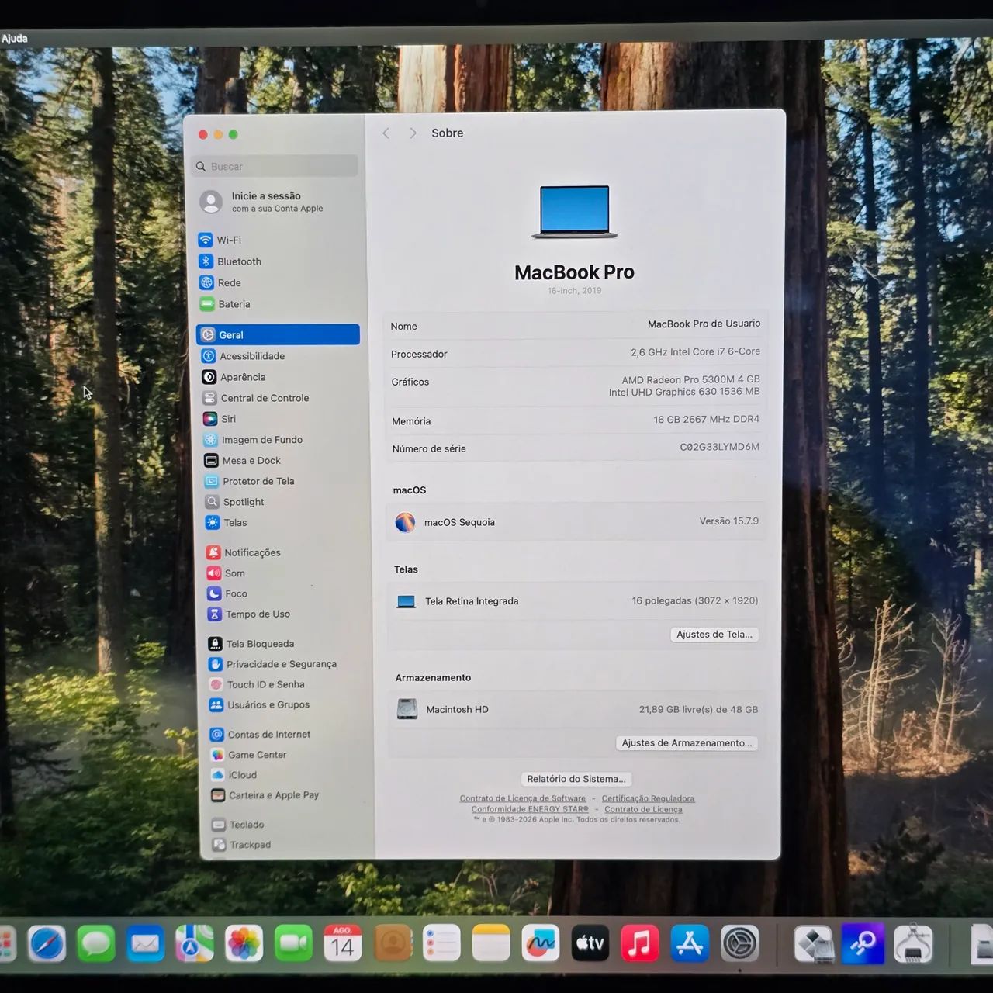Click the Buscar search field
Image resolution: width=993 pixels, height=993 pixels.
click(x=275, y=166)
